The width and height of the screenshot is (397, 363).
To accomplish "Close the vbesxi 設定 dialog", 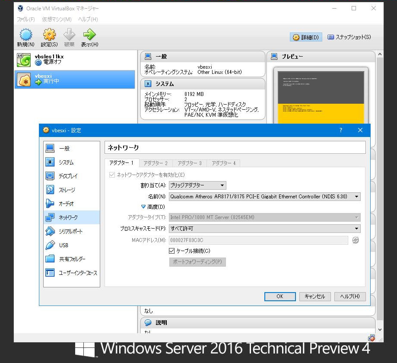I will pyautogui.click(x=360, y=130).
